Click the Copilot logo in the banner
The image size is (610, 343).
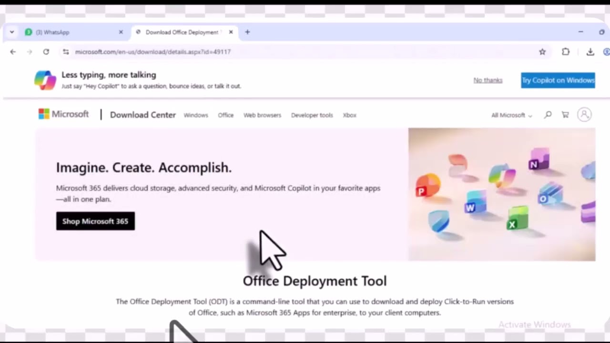pyautogui.click(x=45, y=80)
